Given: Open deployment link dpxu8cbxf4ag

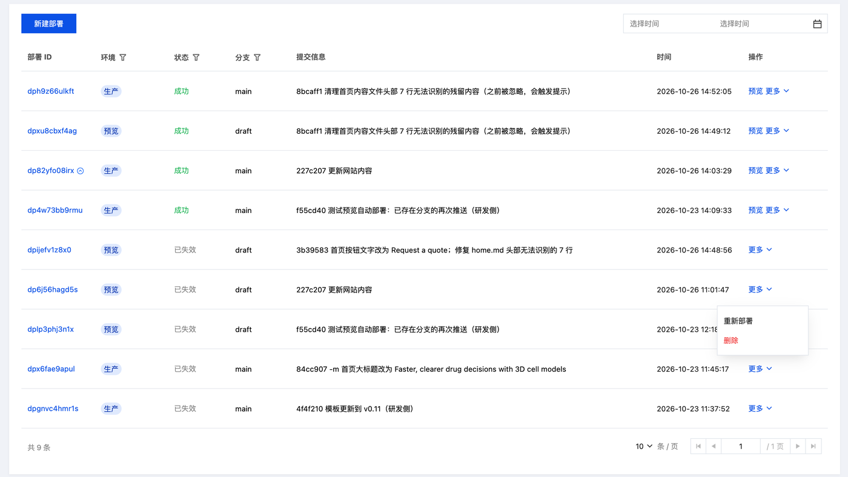Looking at the screenshot, I should coord(52,131).
